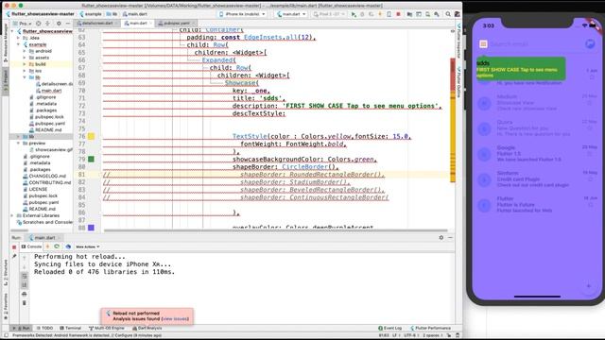
Task: Open the Flutter Outline side tab
Action: [x=458, y=82]
